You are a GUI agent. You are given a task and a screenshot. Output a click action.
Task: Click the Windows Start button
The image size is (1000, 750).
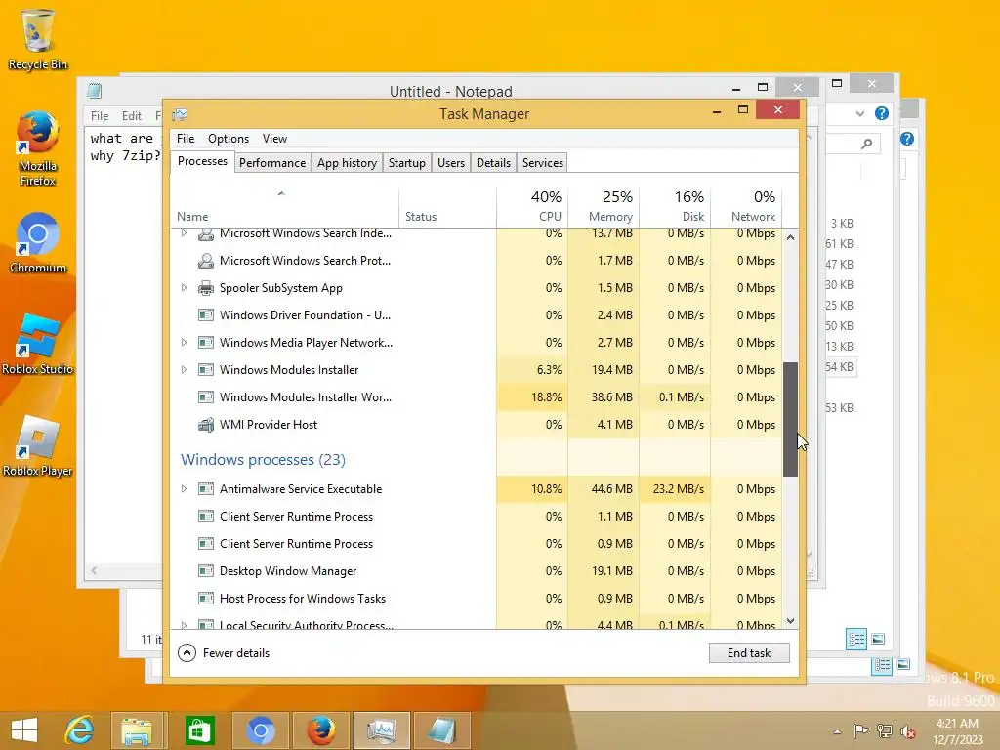(24, 730)
